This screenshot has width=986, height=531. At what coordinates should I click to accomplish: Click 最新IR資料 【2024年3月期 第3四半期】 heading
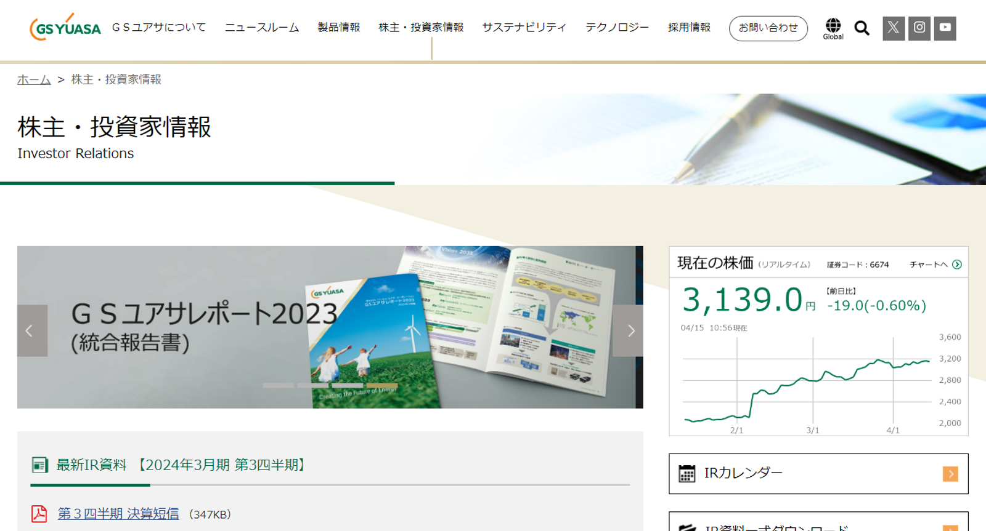click(182, 465)
